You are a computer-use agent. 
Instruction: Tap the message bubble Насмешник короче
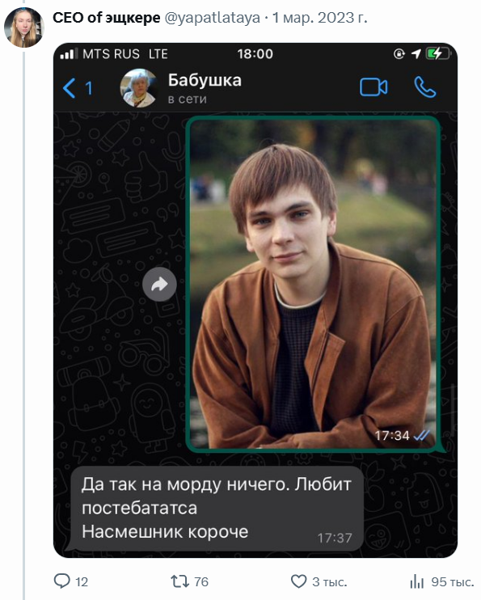(x=217, y=509)
